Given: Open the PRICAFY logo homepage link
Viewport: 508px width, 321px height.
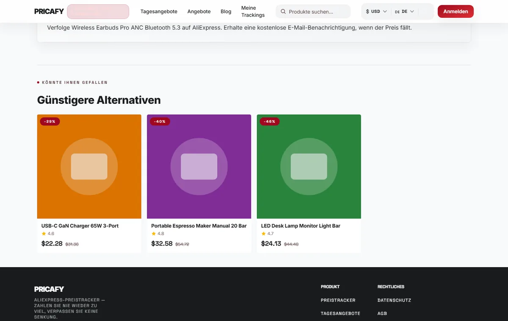Looking at the screenshot, I should click(x=49, y=11).
